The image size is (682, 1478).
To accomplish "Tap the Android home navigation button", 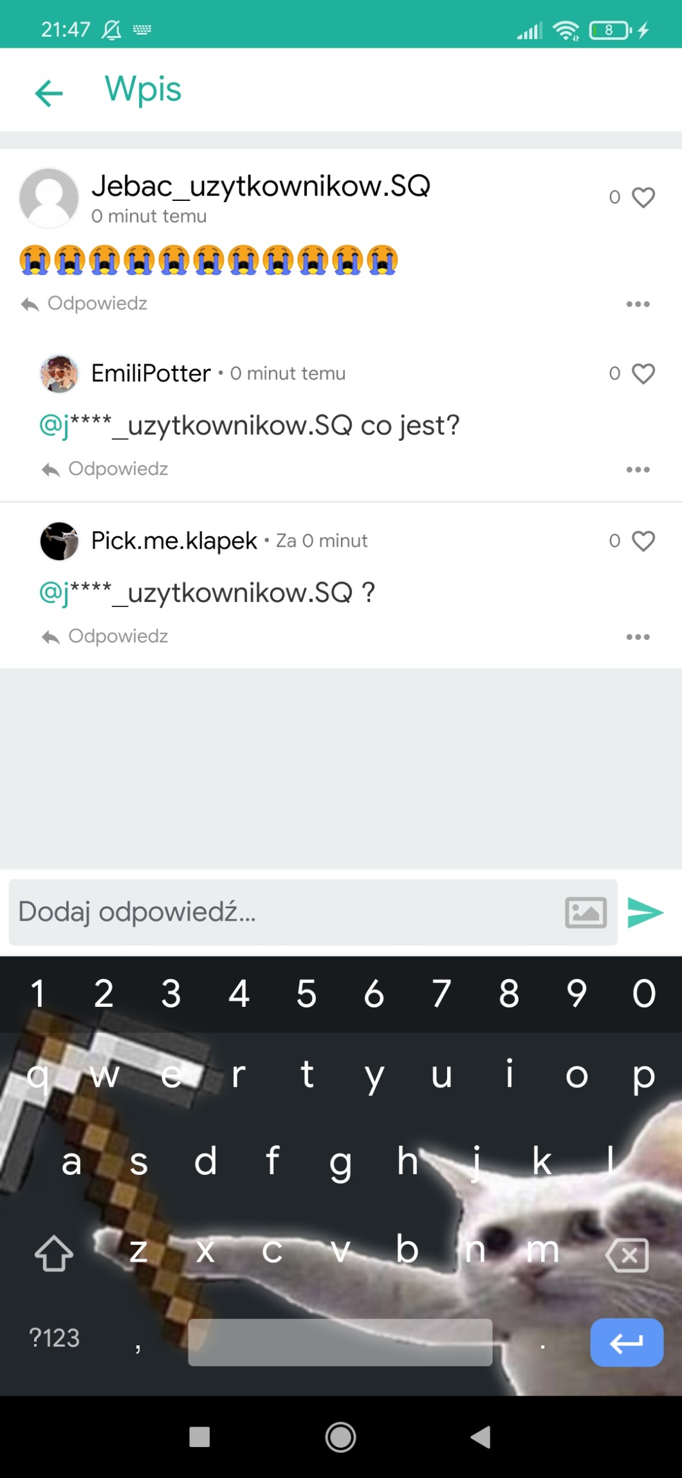I will click(x=340, y=1437).
